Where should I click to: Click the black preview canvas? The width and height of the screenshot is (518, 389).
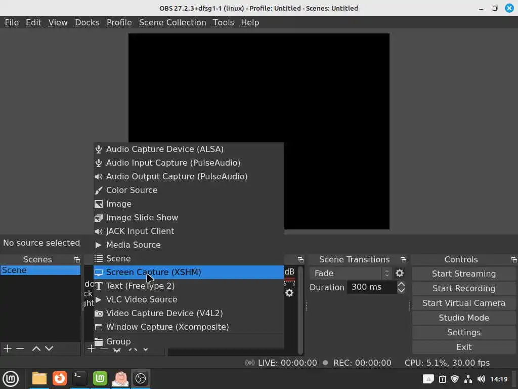258,131
